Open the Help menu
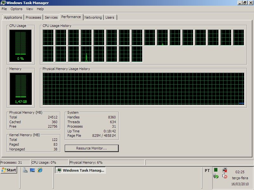The image size is (254, 190). click(40, 9)
